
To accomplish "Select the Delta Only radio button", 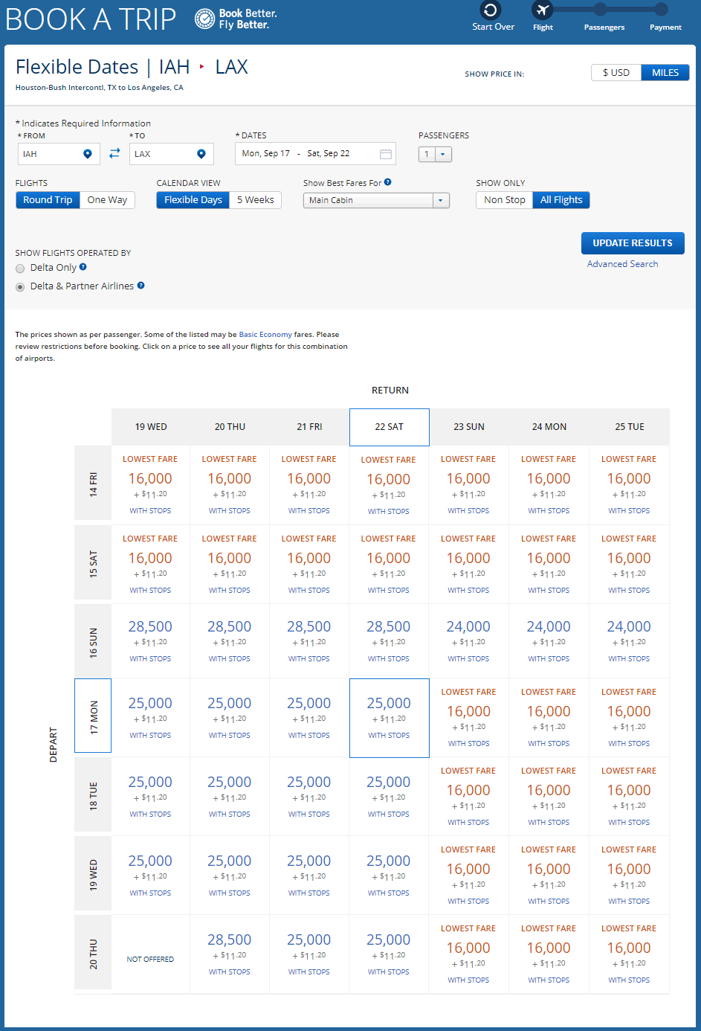I will coord(20,269).
